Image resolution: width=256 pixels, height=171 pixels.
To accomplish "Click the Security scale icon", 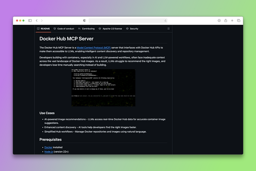I will pyautogui.click(x=127, y=29).
